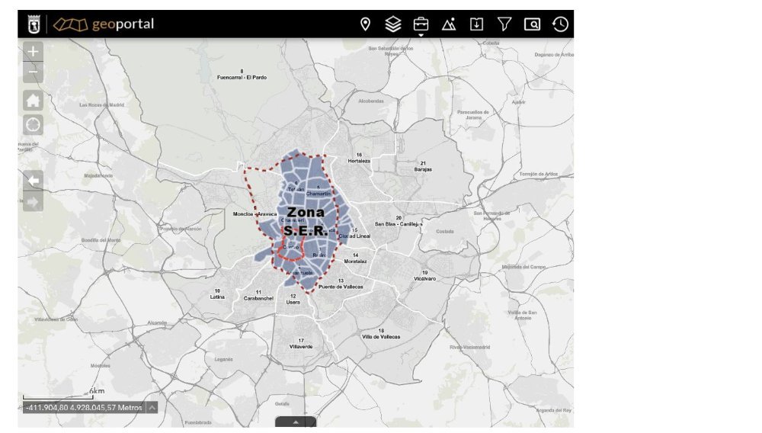The image size is (762, 433).
Task: Click the Torrejón de Ardoz label
Action: (x=539, y=174)
